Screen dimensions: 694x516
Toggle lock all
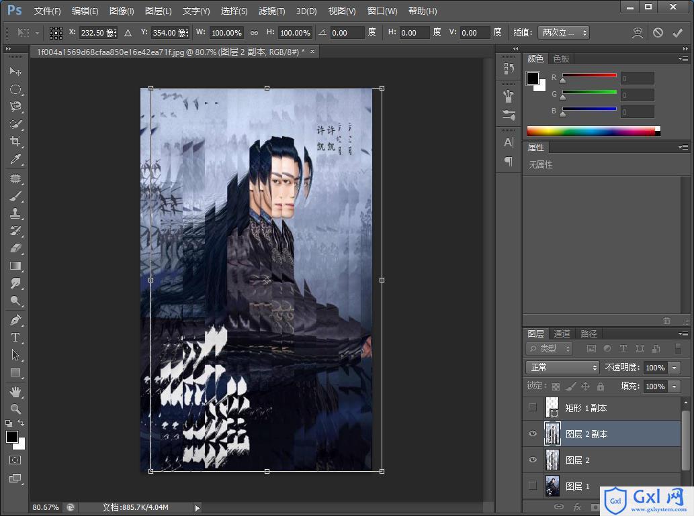[600, 386]
